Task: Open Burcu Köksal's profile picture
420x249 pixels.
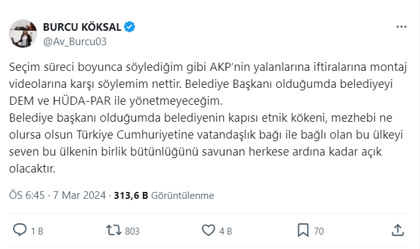Action: coord(23,33)
